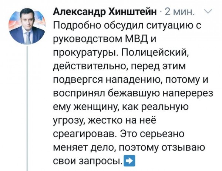
Task: Open Александр Хинштейн's profile avatar
Action: pos(27,26)
